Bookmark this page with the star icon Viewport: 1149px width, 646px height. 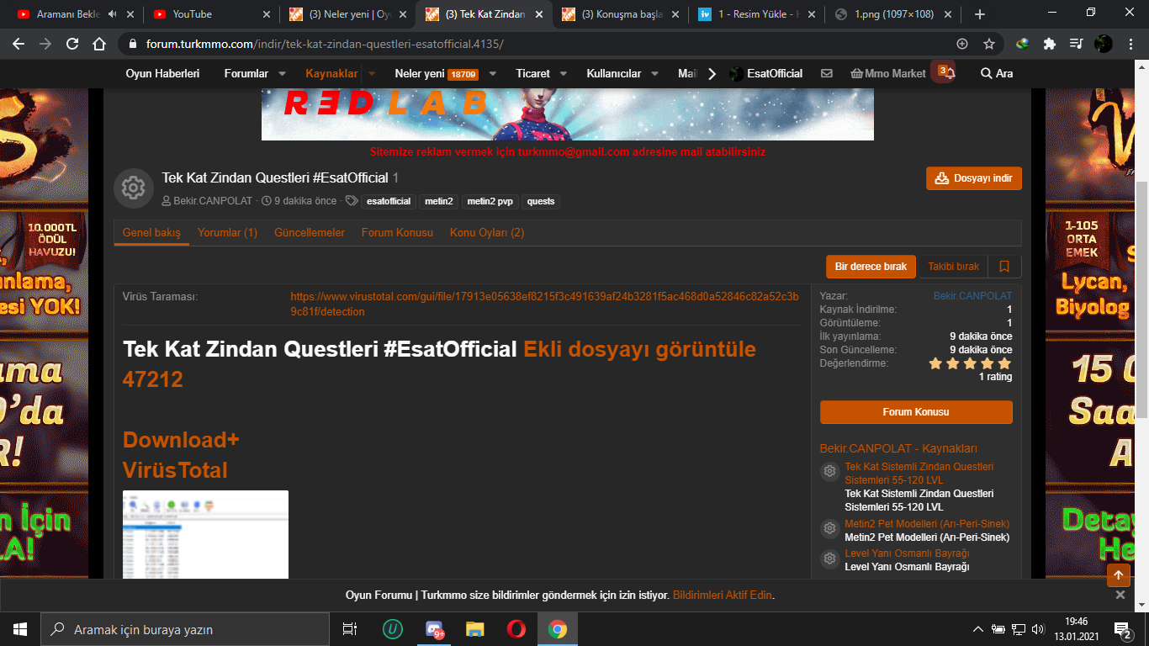pyautogui.click(x=989, y=44)
